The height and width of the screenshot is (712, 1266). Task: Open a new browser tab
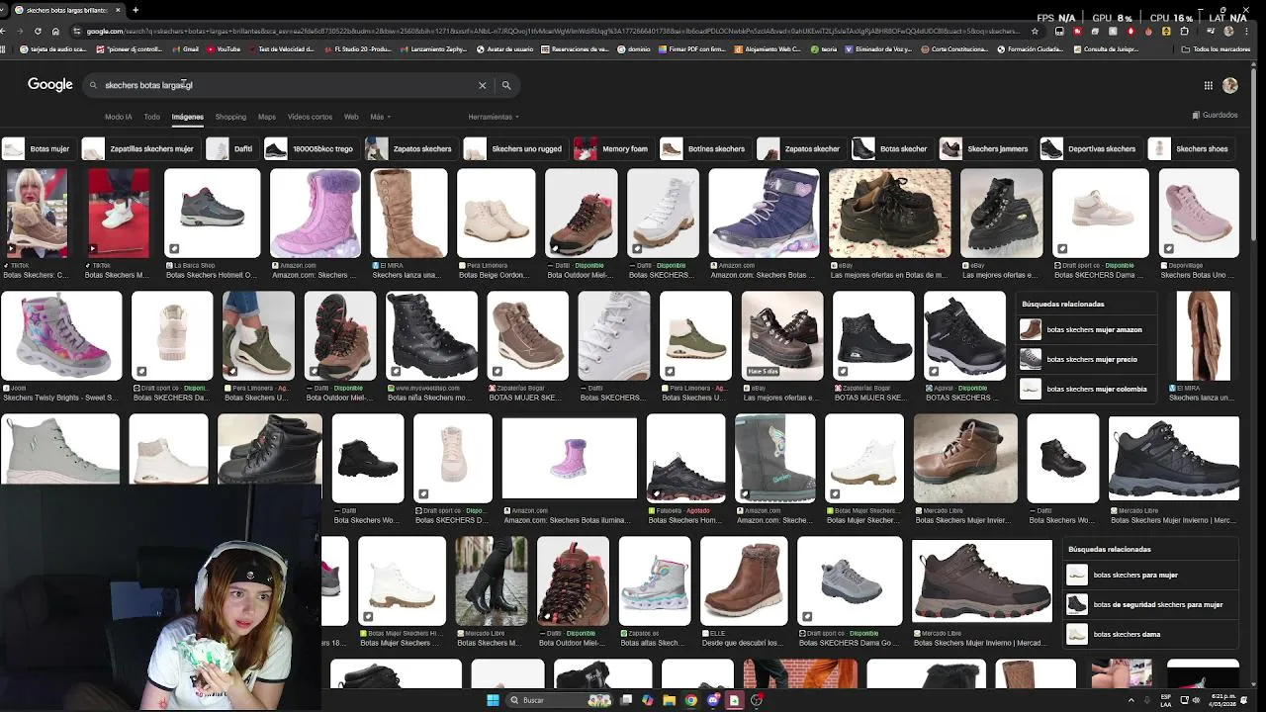tap(136, 10)
